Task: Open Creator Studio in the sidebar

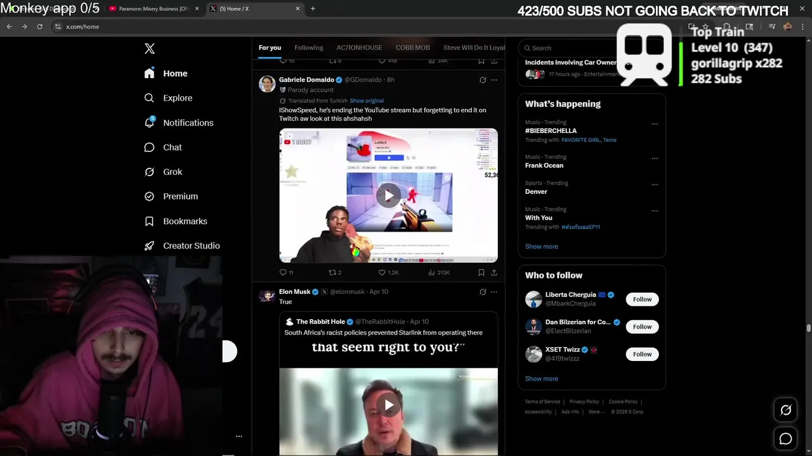Action: click(182, 246)
